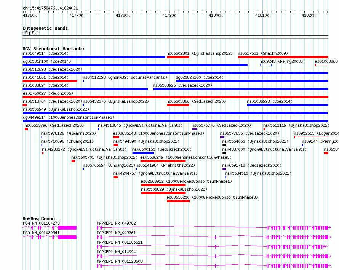Click nsv6575776 (Sedlazeck2020) label
Image resolution: width=339 pixels, height=270 pixels.
coord(221,125)
